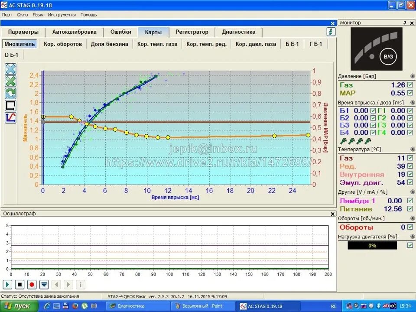Switch to the Ошибки tab

[x=121, y=32]
